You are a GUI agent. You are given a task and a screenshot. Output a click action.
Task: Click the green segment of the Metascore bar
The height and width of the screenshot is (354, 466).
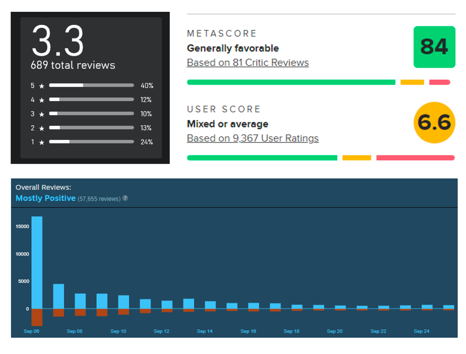coord(291,83)
